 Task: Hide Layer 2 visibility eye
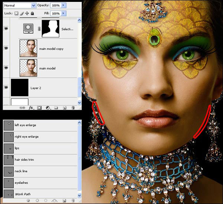click(6, 87)
